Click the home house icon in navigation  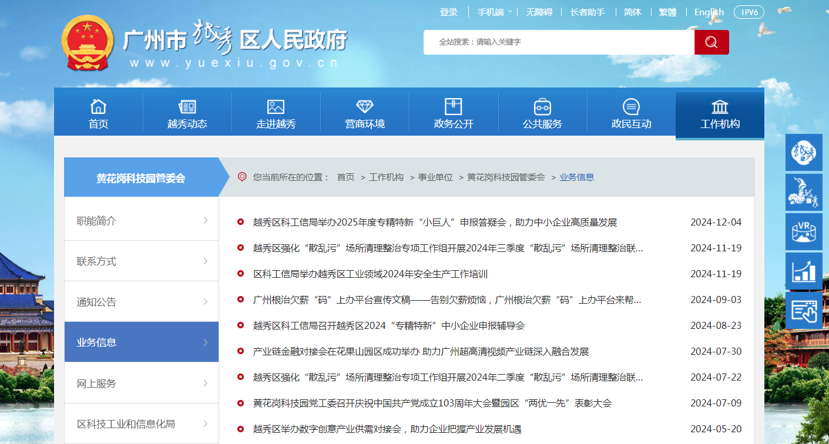point(99,106)
